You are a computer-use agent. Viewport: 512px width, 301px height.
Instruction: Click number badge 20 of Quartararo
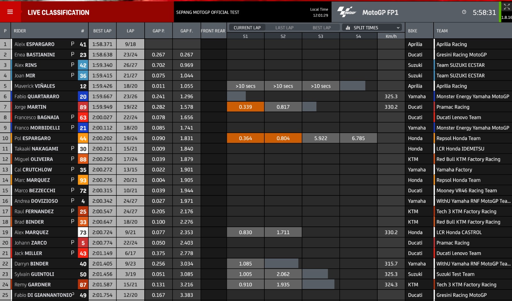pos(83,97)
